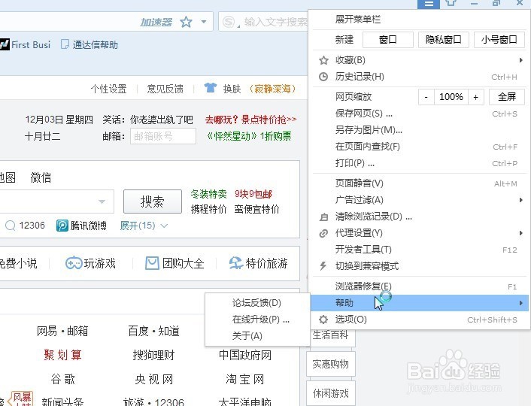The width and height of the screenshot is (531, 406).
Task: Select 保存网页(S) menu item
Action: [x=420, y=114]
